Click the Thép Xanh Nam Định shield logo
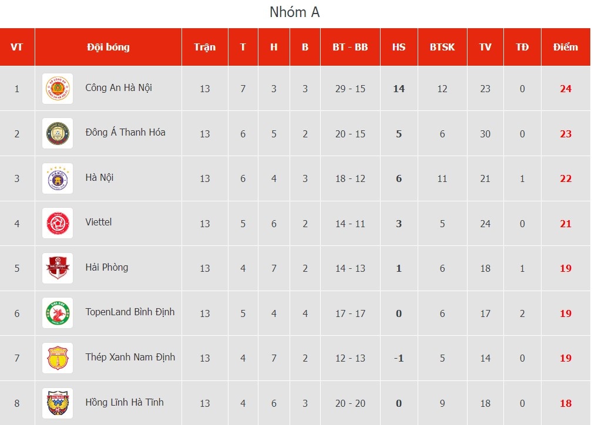This screenshot has width=595, height=425. tap(58, 358)
